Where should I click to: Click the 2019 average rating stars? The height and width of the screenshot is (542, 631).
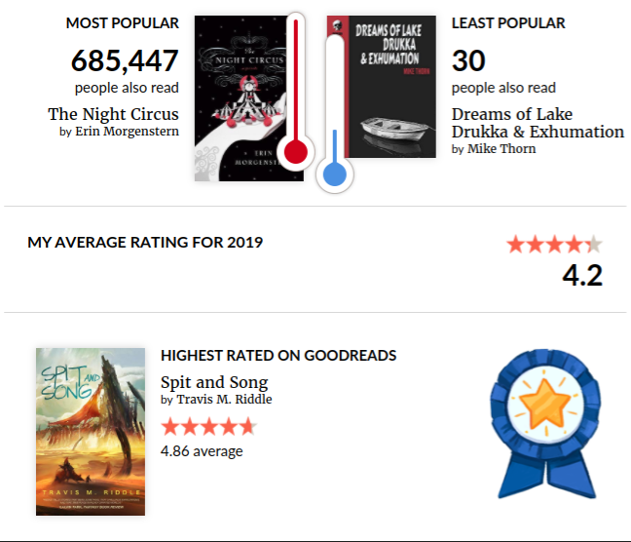click(554, 244)
